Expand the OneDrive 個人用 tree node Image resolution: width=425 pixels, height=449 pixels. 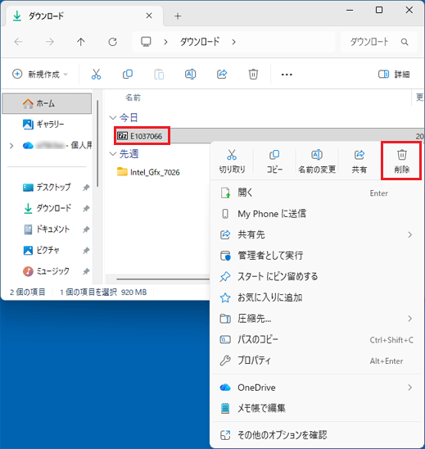coord(11,146)
